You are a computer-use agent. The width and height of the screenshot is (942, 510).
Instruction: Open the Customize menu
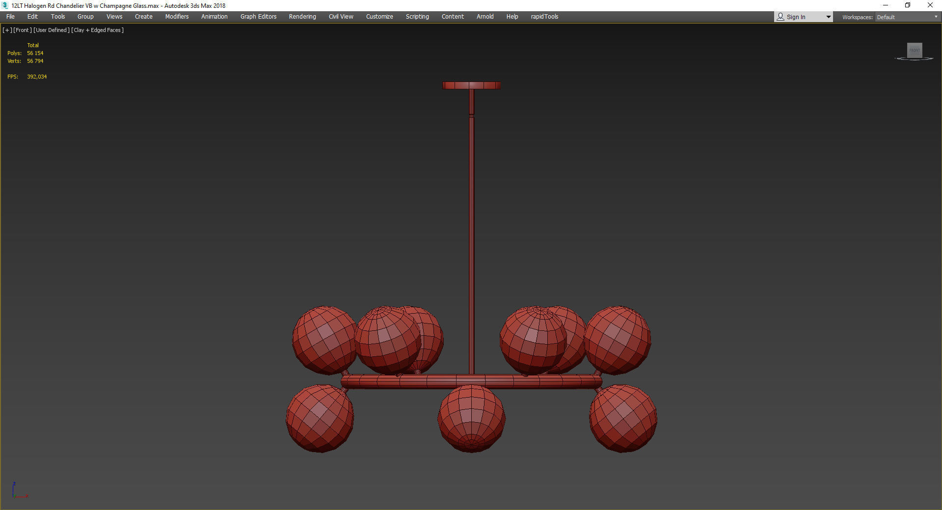(379, 17)
